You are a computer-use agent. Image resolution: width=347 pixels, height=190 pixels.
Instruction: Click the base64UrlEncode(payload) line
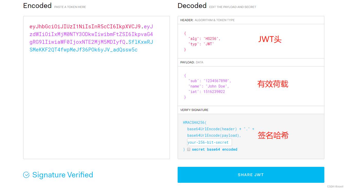point(214,135)
